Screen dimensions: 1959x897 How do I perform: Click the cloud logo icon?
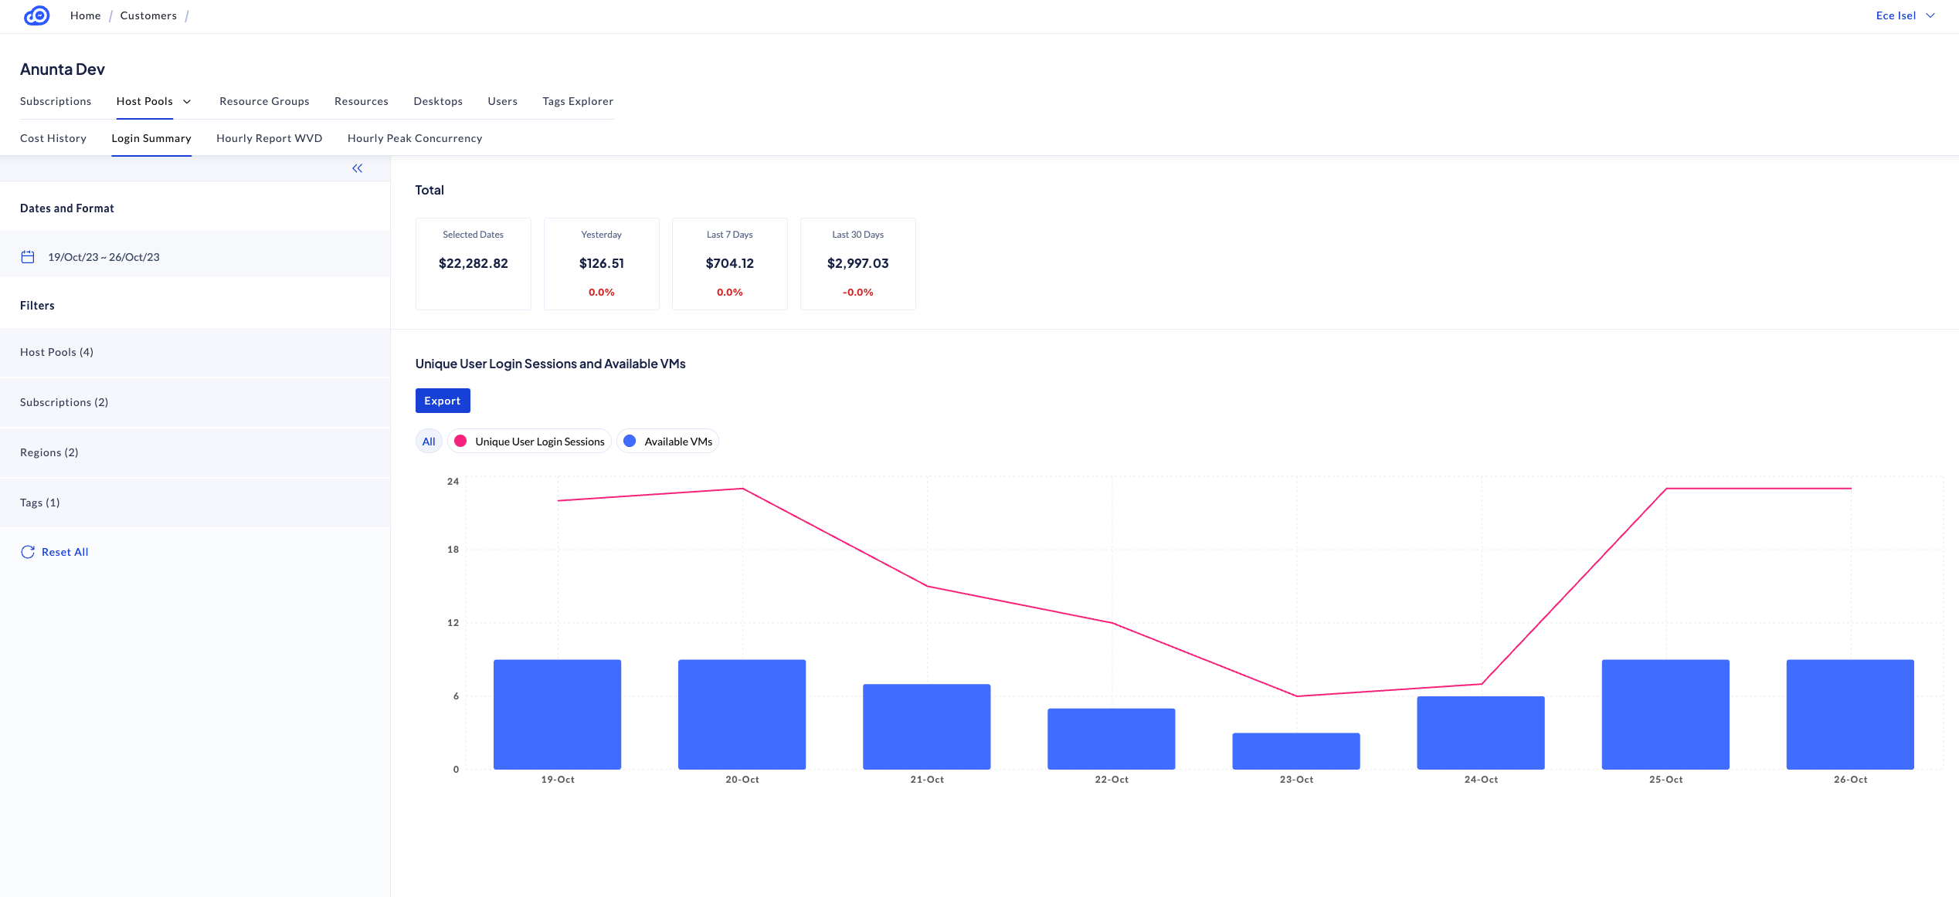tap(36, 15)
